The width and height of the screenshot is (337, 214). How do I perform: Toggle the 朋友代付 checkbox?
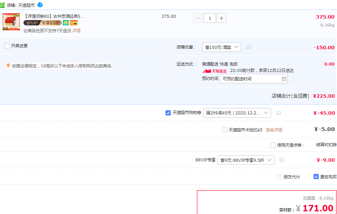[279, 177]
